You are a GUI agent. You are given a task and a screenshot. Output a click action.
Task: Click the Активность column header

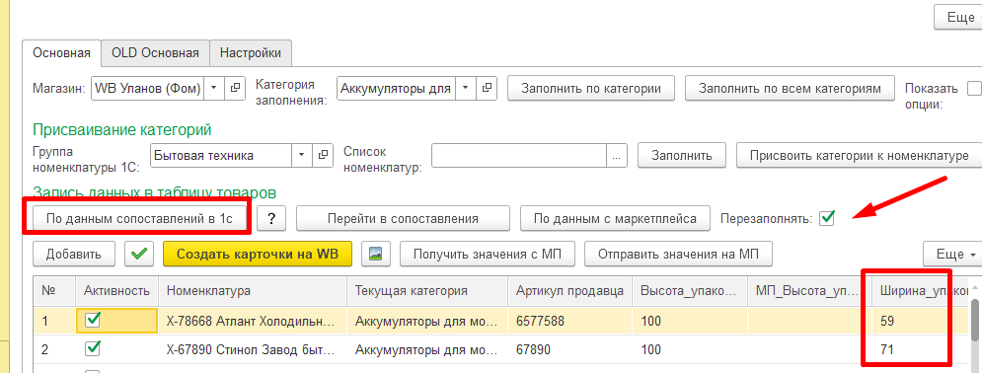pyautogui.click(x=117, y=291)
